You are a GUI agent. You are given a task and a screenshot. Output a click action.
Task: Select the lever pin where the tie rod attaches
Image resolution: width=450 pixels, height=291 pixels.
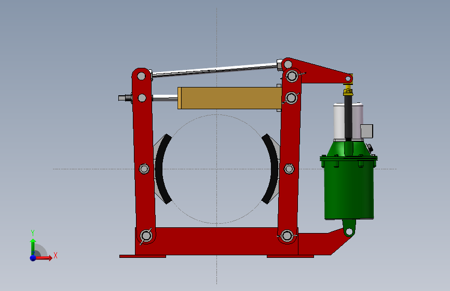tap(288, 64)
